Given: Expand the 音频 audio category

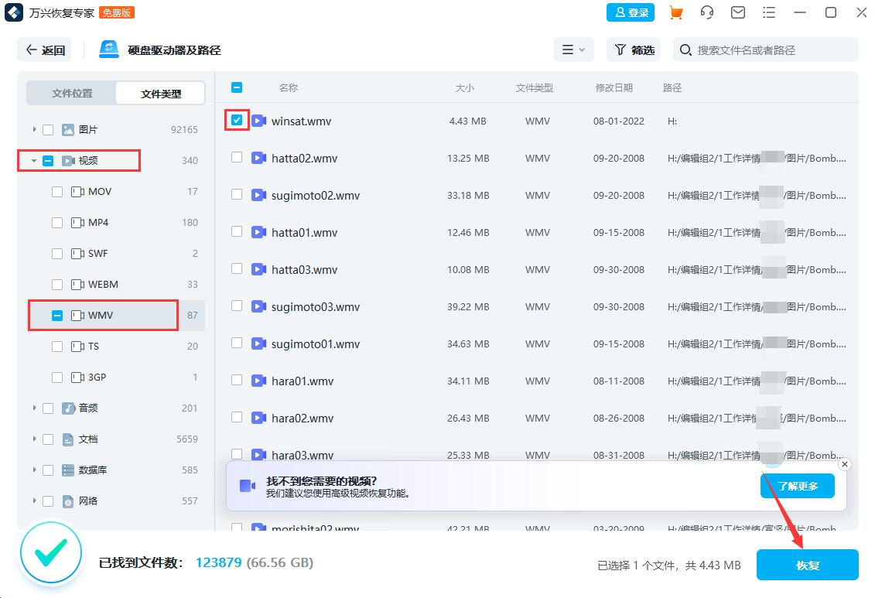Looking at the screenshot, I should click(34, 408).
